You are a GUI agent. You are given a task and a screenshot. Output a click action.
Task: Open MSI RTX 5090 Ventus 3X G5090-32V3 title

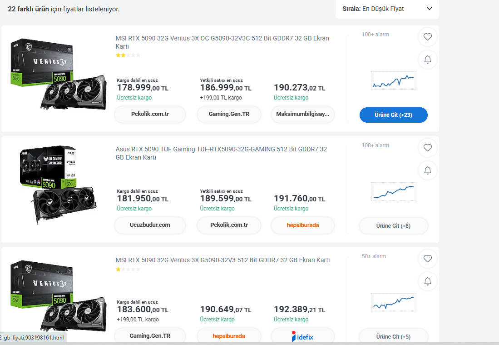click(x=222, y=260)
